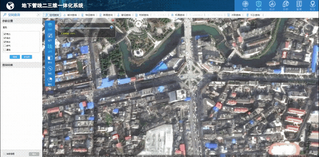Enable the 通信 layer checkbox
319x157 pixels.
(5, 50)
